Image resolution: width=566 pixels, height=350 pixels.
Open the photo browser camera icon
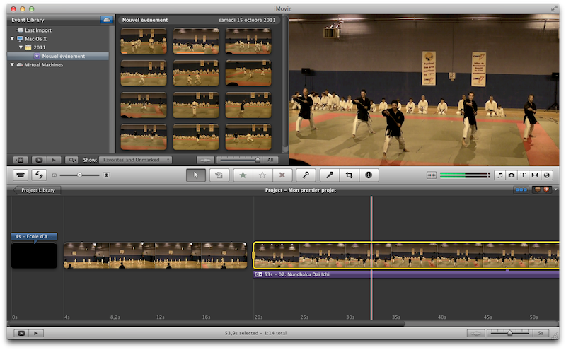coord(512,175)
